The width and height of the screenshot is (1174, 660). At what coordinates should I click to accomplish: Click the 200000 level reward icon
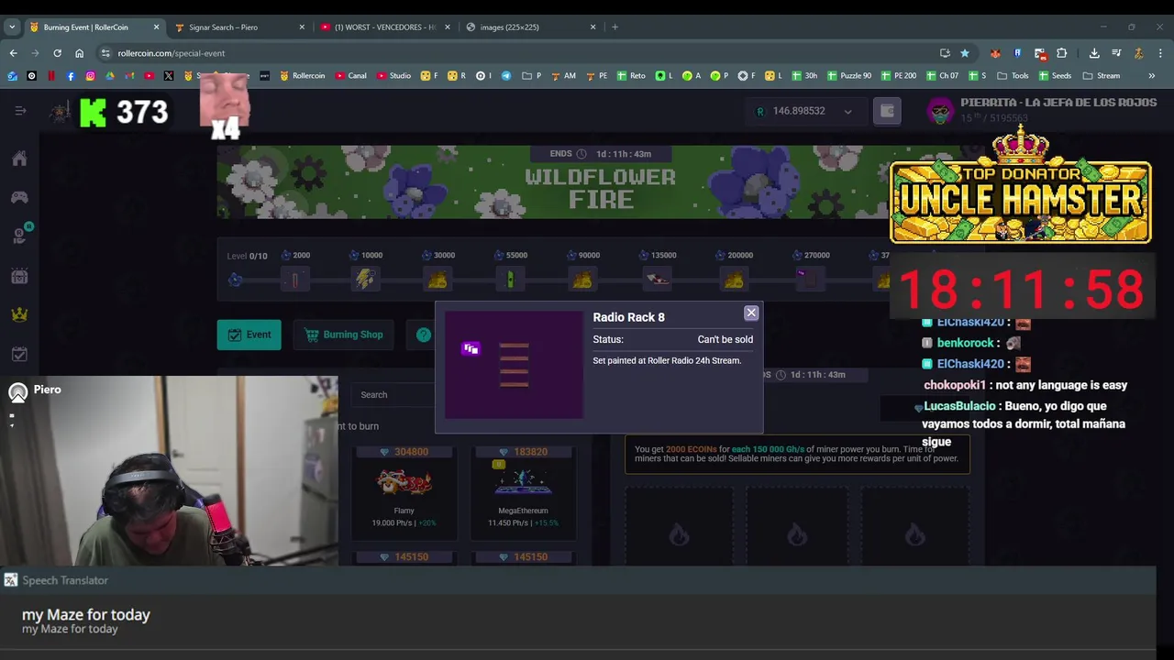coord(734,279)
